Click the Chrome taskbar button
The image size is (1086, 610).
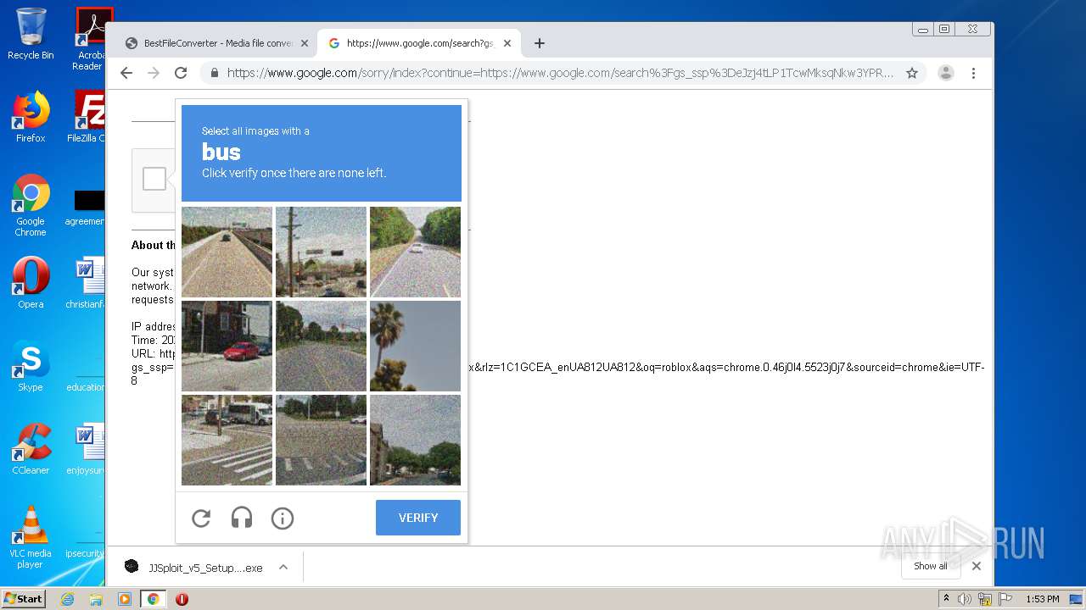click(153, 599)
